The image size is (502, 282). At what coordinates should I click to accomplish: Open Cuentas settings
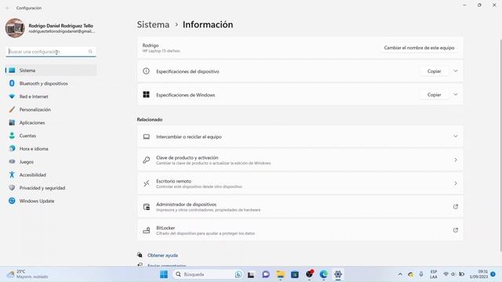[x=51, y=136]
